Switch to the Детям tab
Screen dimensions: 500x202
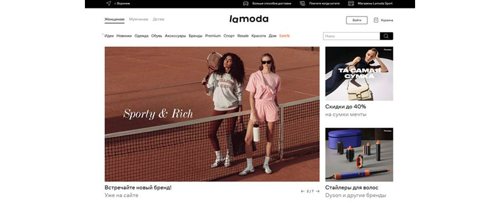159,19
